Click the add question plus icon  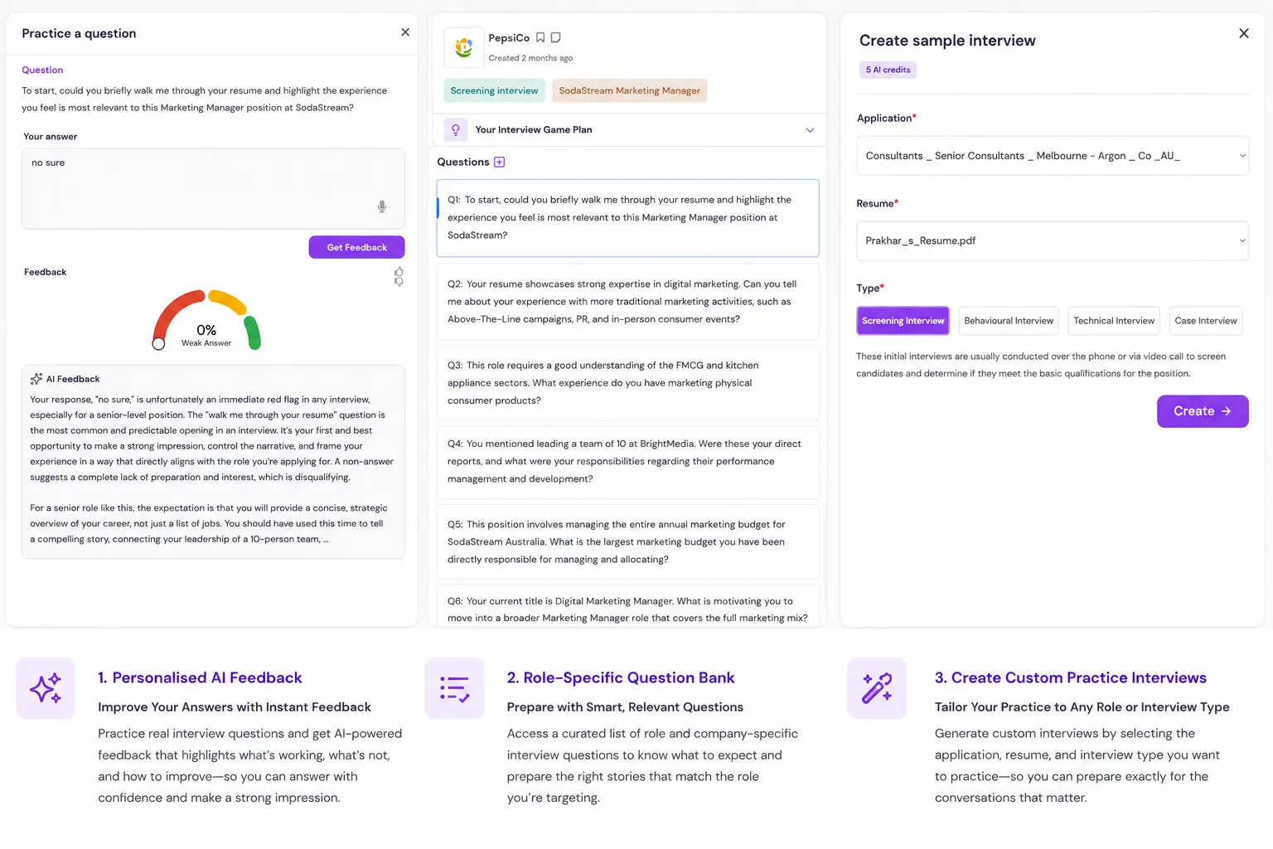[x=499, y=163]
